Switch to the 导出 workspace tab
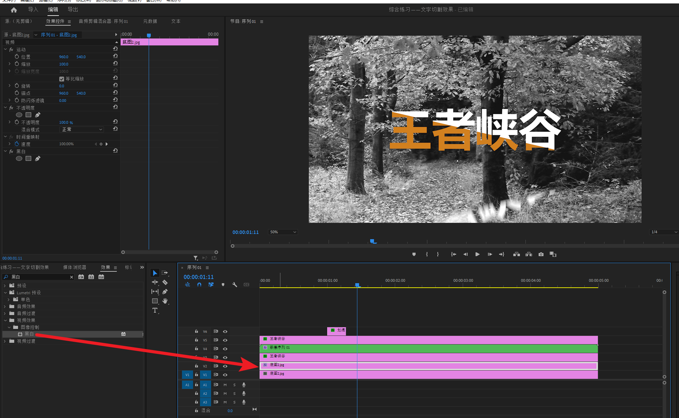This screenshot has width=679, height=418. click(73, 10)
